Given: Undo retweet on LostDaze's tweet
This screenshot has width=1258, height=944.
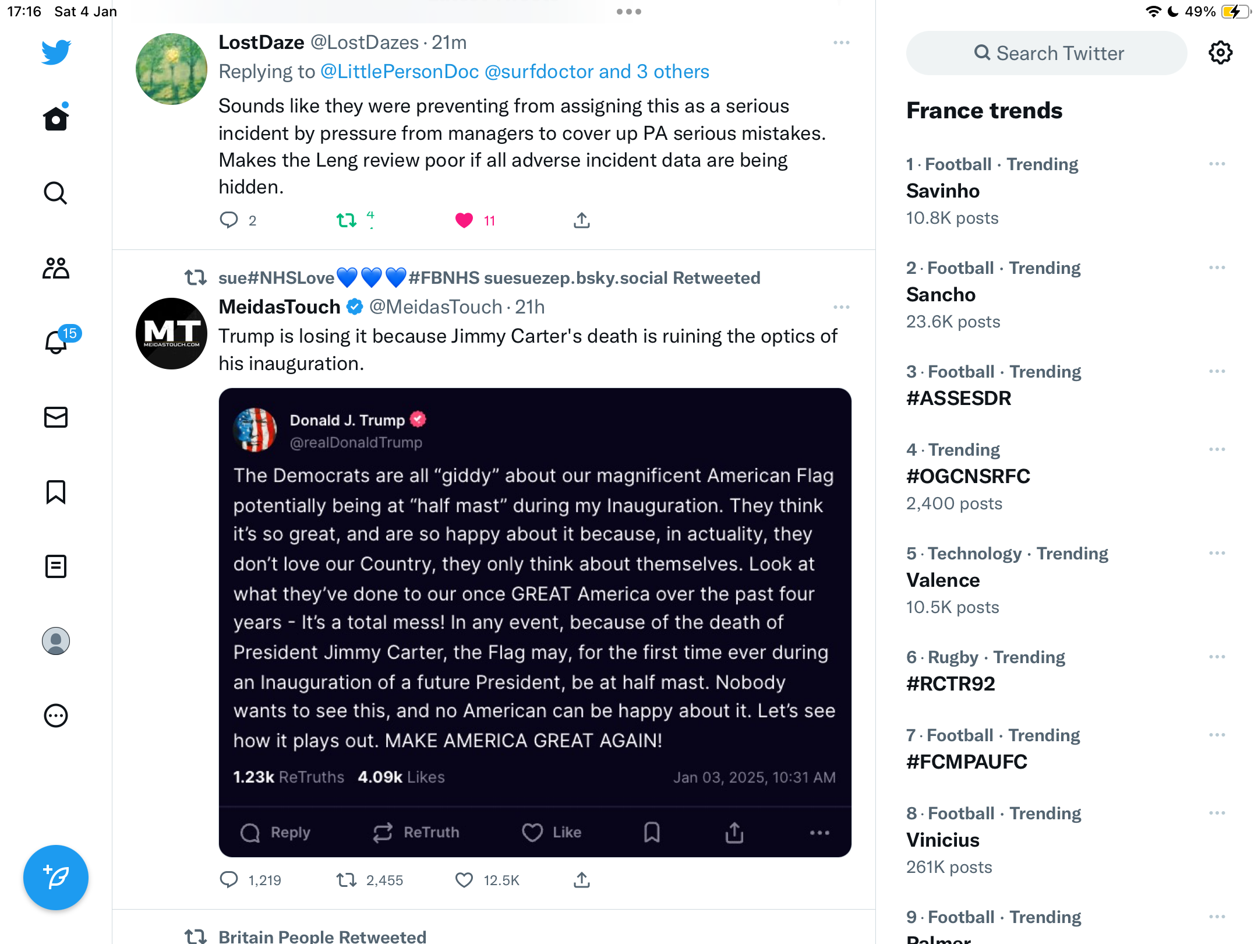Looking at the screenshot, I should 347,220.
